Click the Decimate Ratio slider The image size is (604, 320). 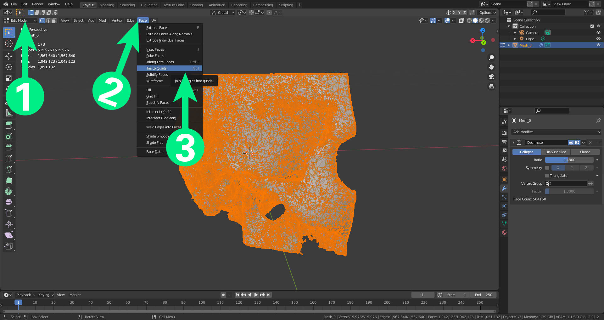point(569,160)
